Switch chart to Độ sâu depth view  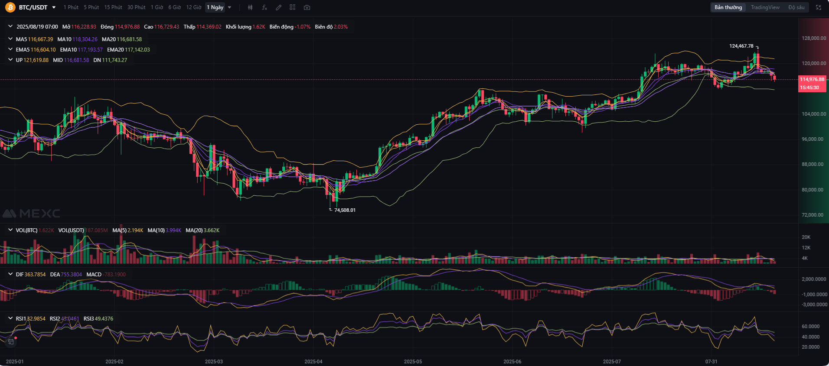(796, 7)
